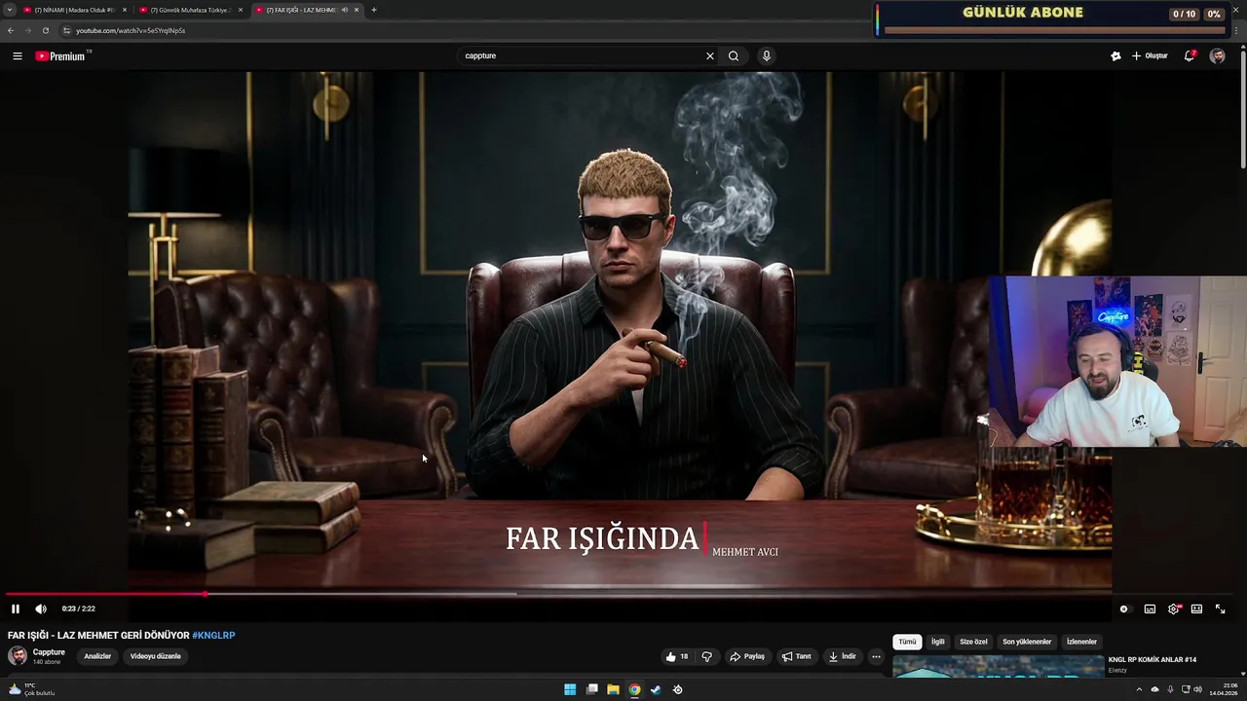Viewport: 1247px width, 701px height.
Task: Open Task View on the taskbar
Action: (x=591, y=689)
